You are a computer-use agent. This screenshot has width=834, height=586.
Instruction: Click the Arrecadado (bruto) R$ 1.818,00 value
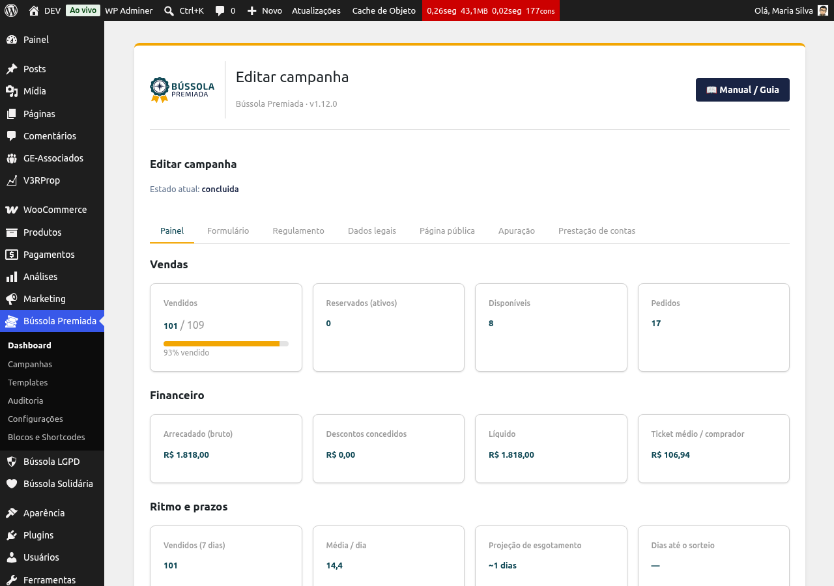186,455
